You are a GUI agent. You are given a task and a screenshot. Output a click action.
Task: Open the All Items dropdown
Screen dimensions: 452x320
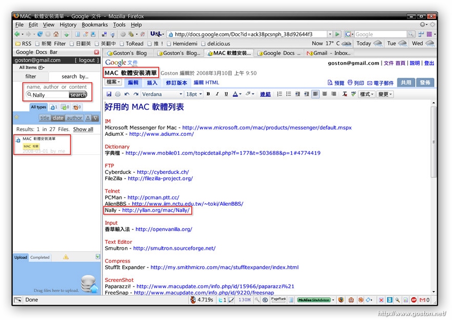coord(32,67)
